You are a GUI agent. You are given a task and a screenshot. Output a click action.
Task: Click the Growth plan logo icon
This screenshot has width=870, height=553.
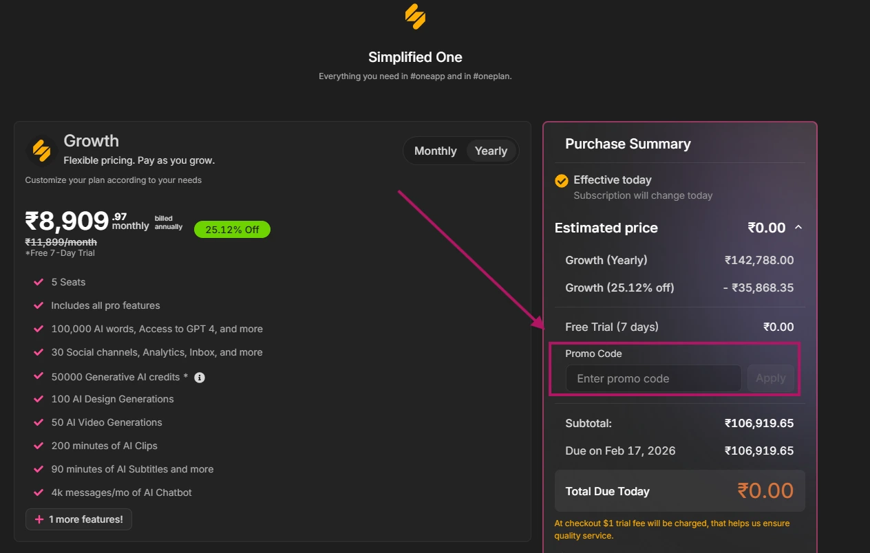(40, 150)
